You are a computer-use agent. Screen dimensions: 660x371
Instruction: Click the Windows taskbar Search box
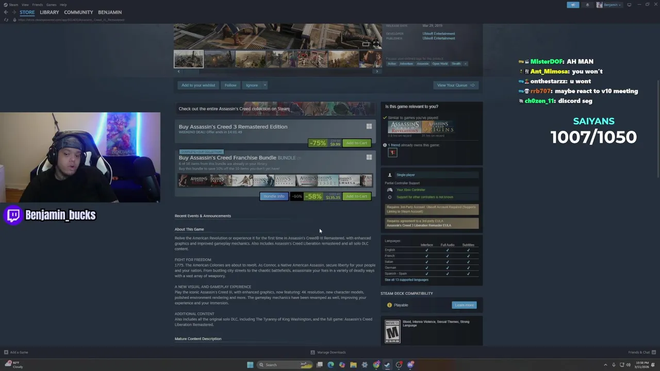285,365
